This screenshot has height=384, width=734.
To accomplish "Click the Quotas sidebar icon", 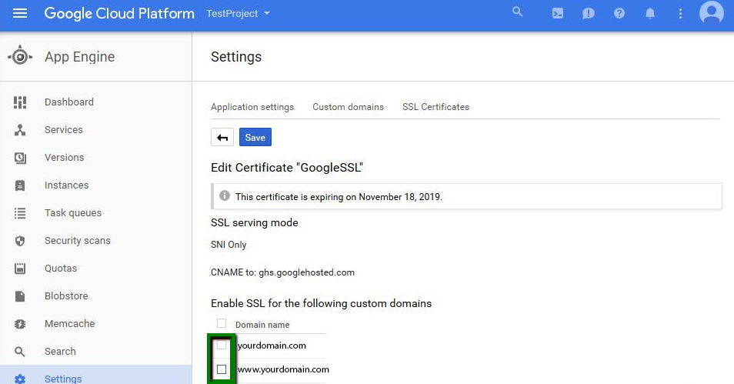I will (20, 269).
